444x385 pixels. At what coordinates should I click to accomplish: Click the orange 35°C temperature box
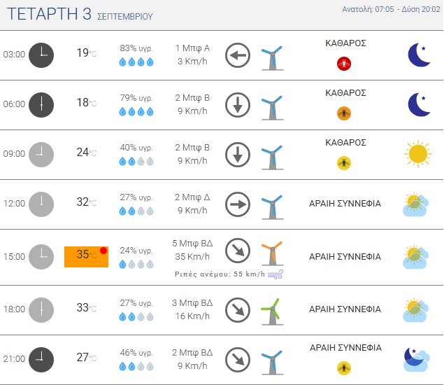click(x=86, y=256)
